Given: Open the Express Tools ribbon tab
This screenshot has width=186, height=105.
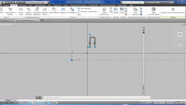Looking at the screenshot, I should pyautogui.click(x=122, y=5).
